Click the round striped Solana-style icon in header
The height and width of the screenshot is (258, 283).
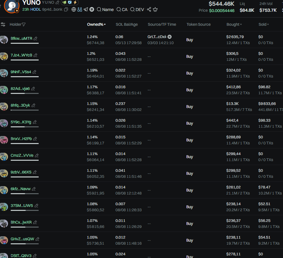tap(92, 9)
